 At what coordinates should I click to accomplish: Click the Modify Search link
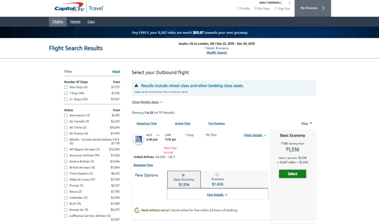tap(217, 53)
